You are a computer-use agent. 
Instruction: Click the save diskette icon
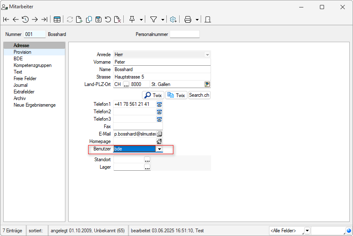point(98,19)
